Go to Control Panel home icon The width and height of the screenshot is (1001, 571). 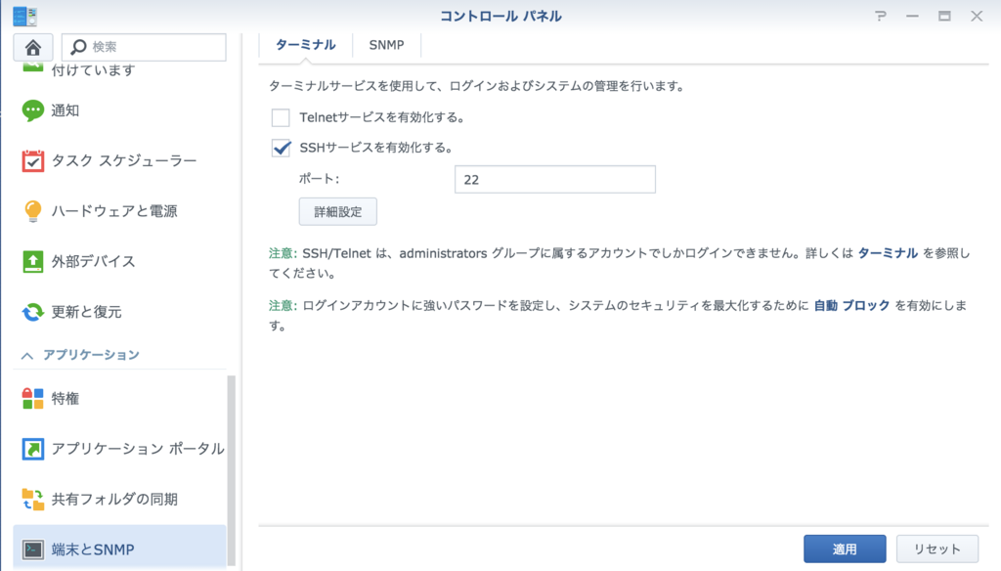[32, 47]
